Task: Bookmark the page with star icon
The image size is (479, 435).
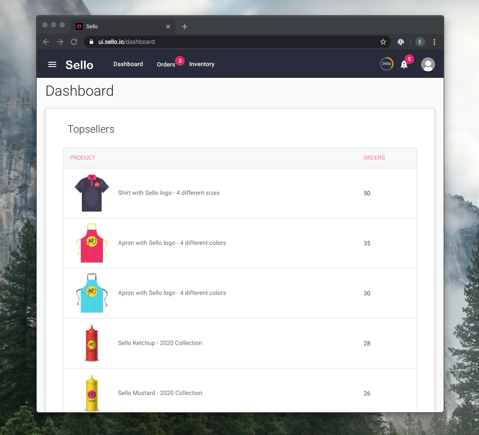Action: (x=383, y=42)
